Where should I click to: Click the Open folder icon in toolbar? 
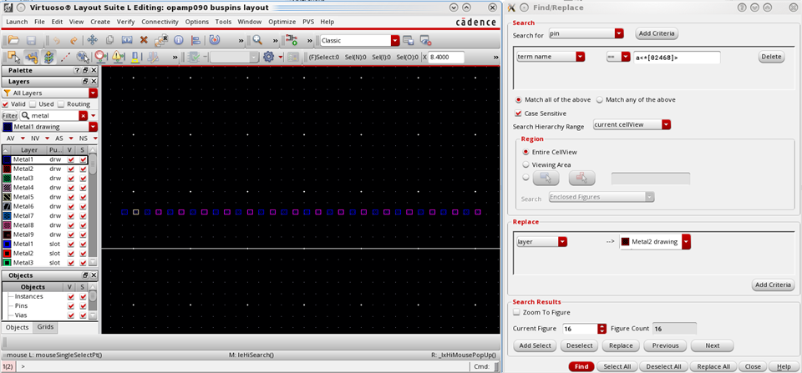pyautogui.click(x=13, y=40)
